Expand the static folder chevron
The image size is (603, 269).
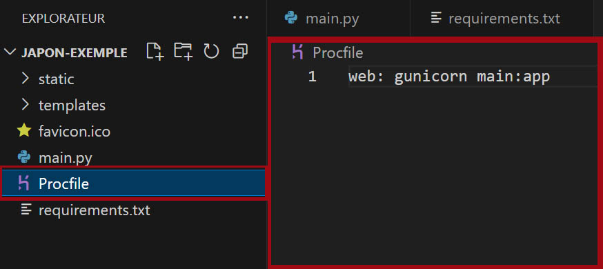tap(26, 79)
